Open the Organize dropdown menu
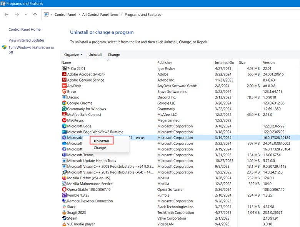 (x=73, y=55)
